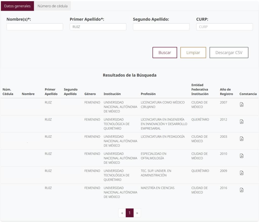Switch to the Número de cédula tab

pos(53,6)
